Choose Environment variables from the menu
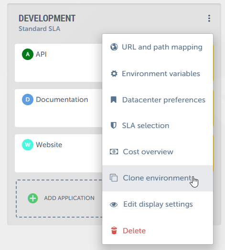The image size is (225, 250). click(158, 74)
